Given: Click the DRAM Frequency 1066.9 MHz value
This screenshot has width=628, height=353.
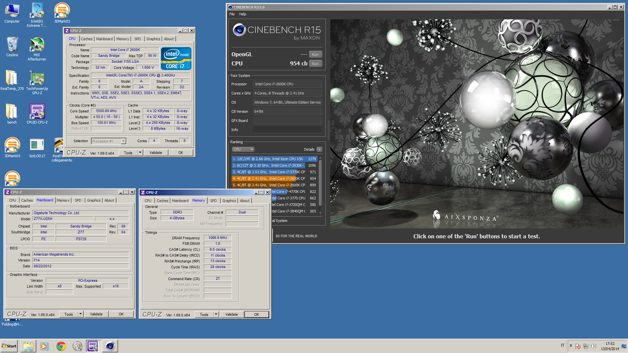Looking at the screenshot, I should [218, 238].
